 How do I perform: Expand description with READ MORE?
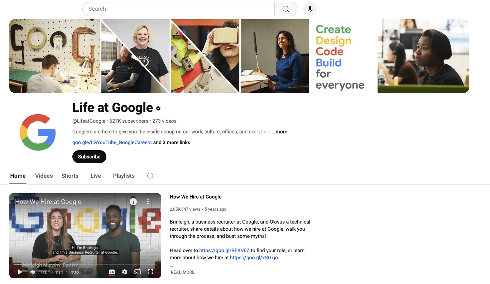(183, 272)
